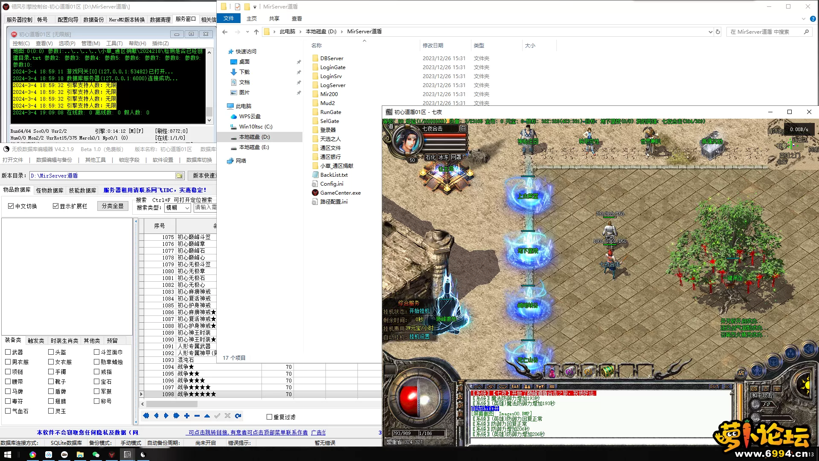The height and width of the screenshot is (461, 819).
Task: Open 挂机设置 in game panel
Action: coord(420,337)
